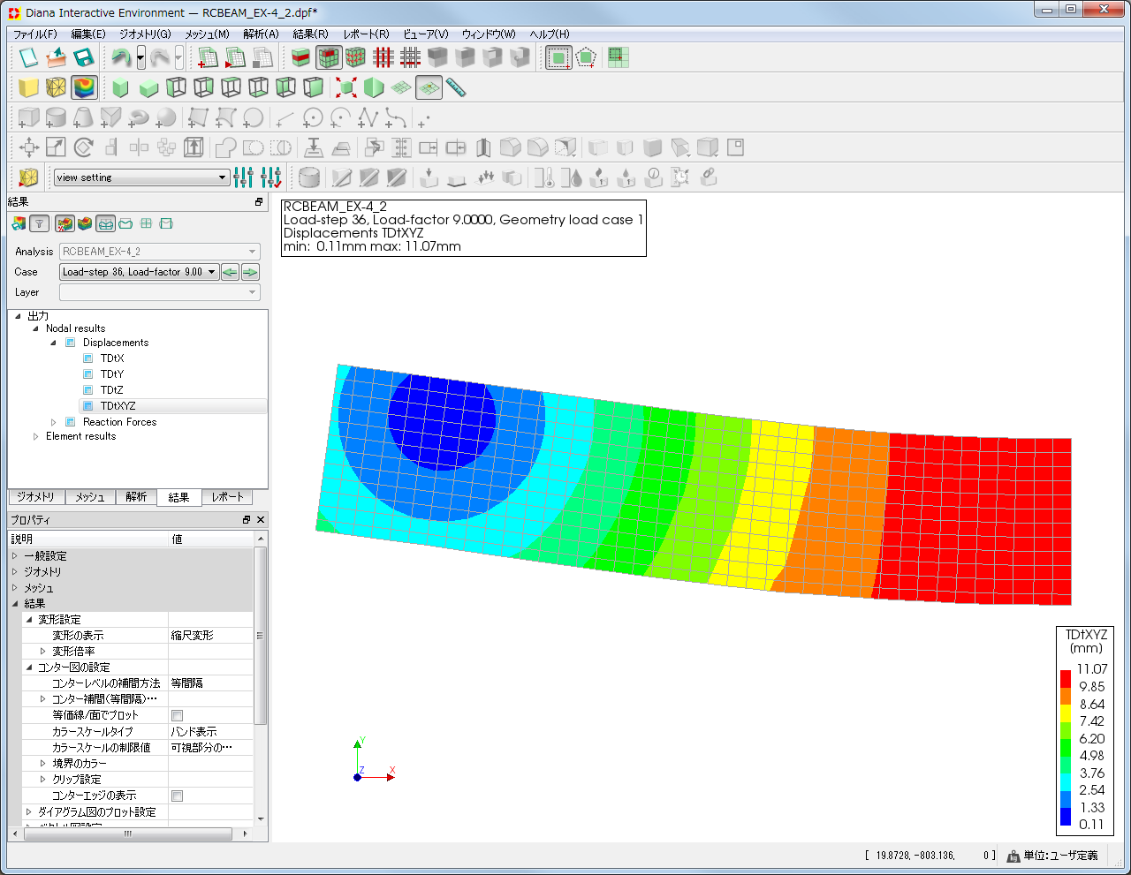This screenshot has height=875, width=1131.
Task: Go to previous load case with left arrow
Action: click(x=230, y=272)
